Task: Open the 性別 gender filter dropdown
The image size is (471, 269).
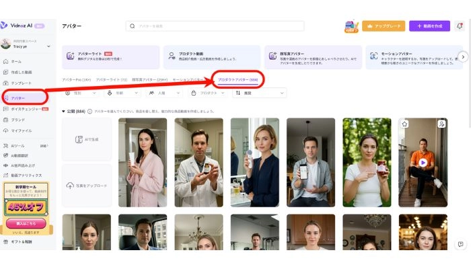Action: (x=81, y=93)
